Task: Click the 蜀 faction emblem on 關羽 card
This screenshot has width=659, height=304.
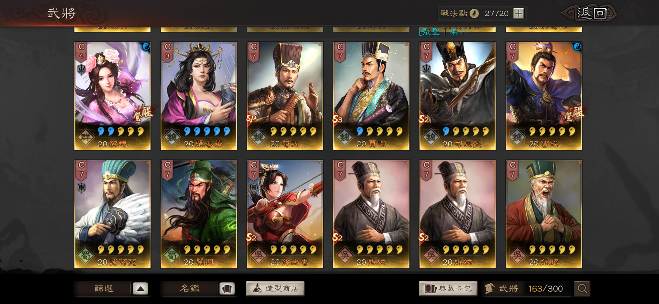Action: click(x=172, y=255)
